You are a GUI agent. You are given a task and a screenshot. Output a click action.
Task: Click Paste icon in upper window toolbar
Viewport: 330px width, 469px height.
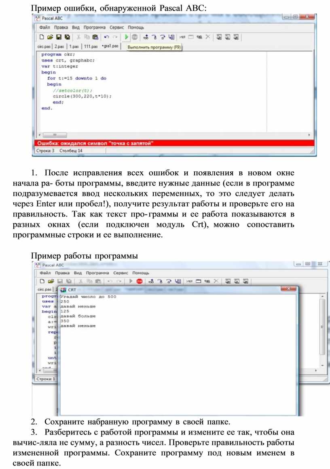pyautogui.click(x=95, y=37)
